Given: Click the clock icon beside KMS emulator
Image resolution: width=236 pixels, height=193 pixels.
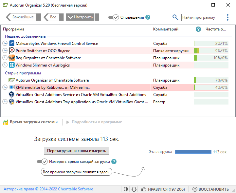Looking at the screenshot, I should [x=5, y=87].
